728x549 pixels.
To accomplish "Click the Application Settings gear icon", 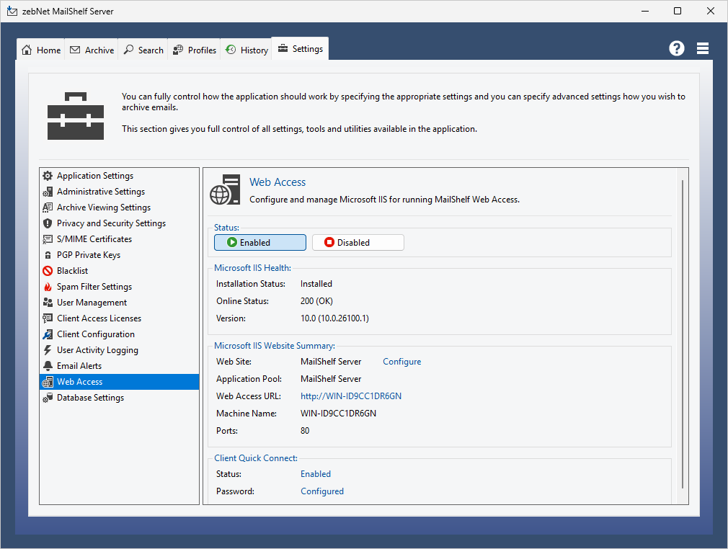I will pyautogui.click(x=48, y=176).
